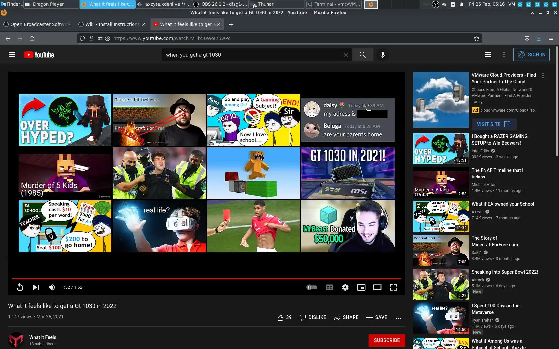
Task: Submit search with the magnifier button
Action: (x=363, y=55)
